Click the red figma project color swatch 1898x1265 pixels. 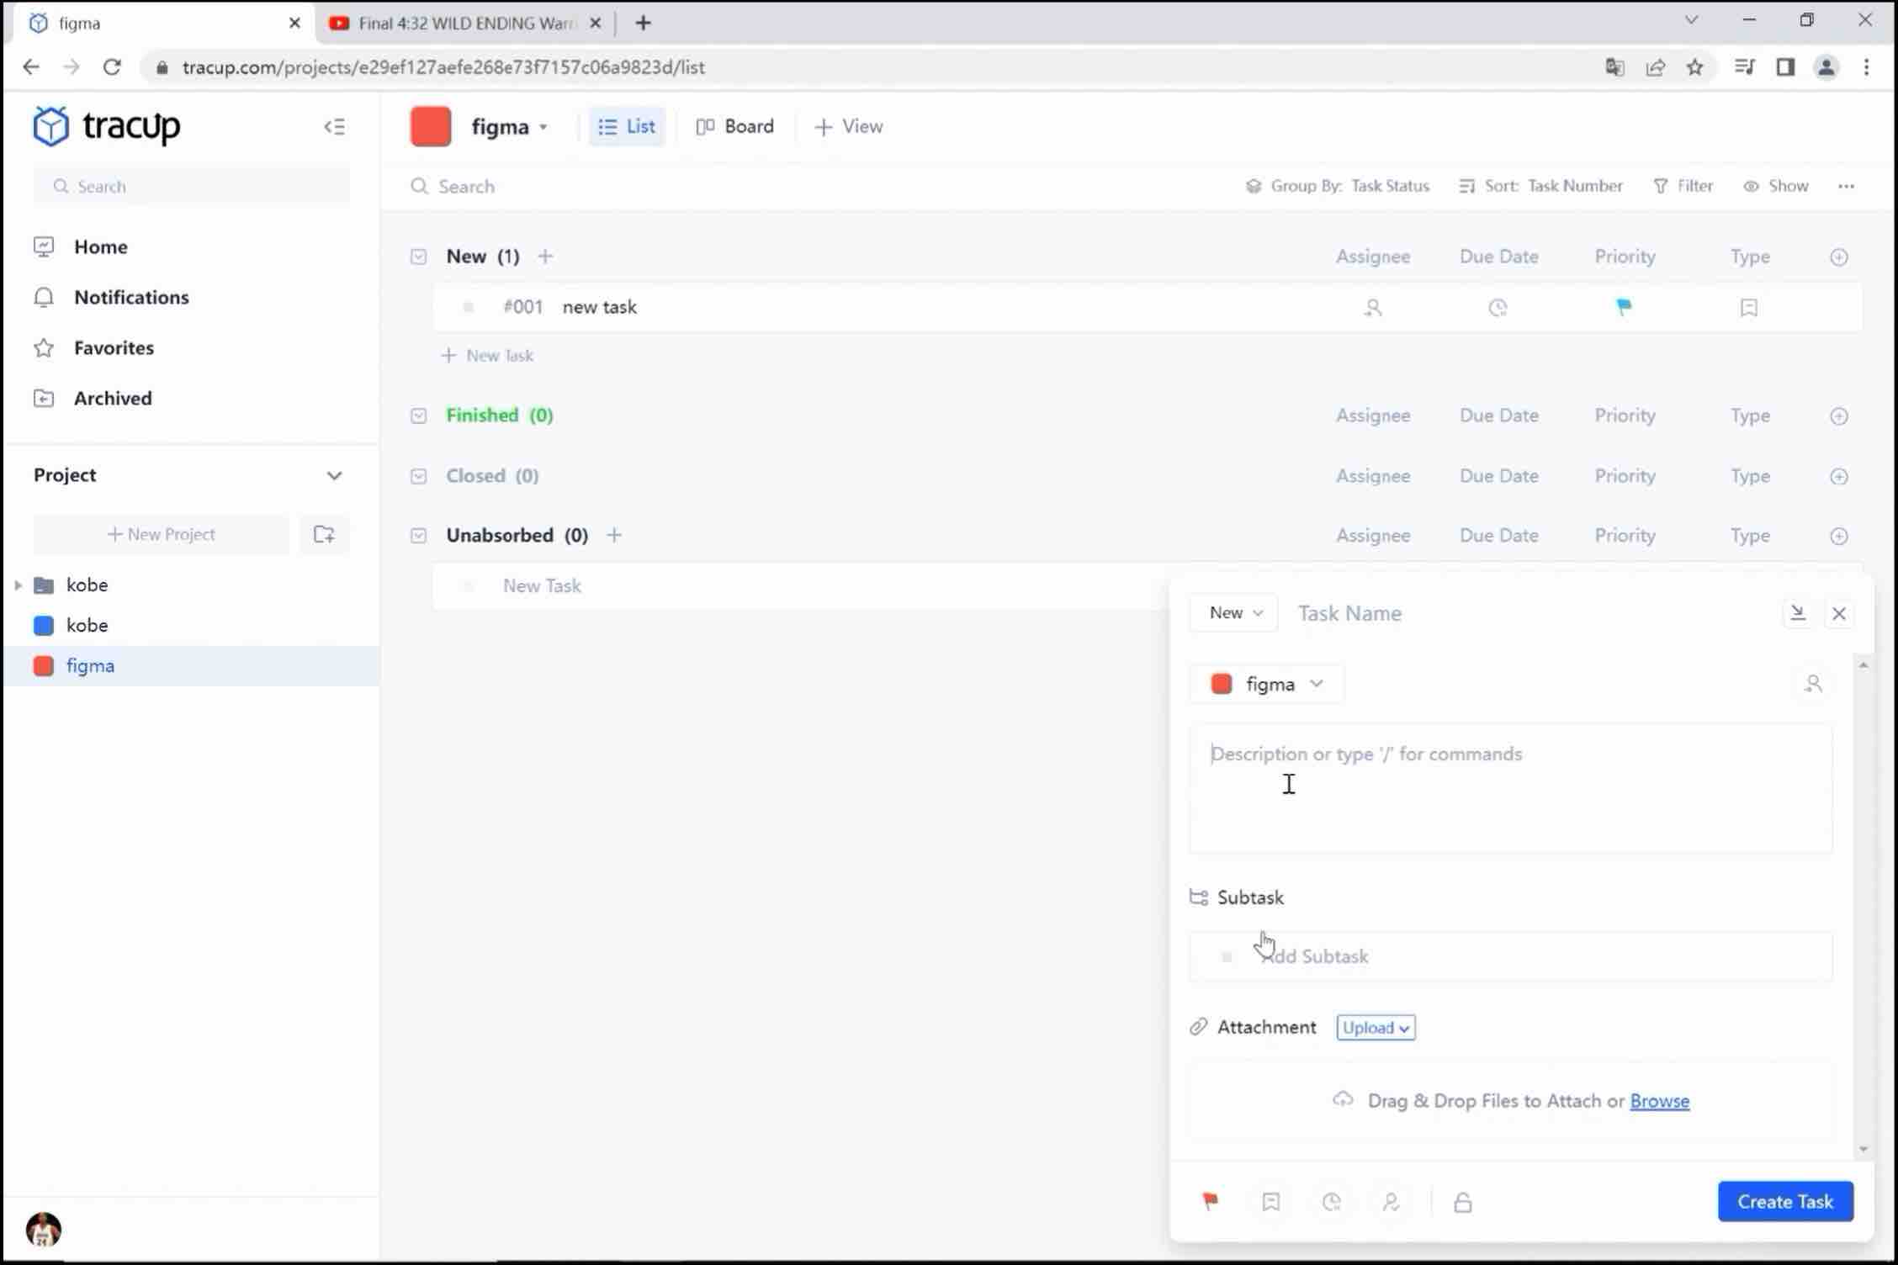431,127
